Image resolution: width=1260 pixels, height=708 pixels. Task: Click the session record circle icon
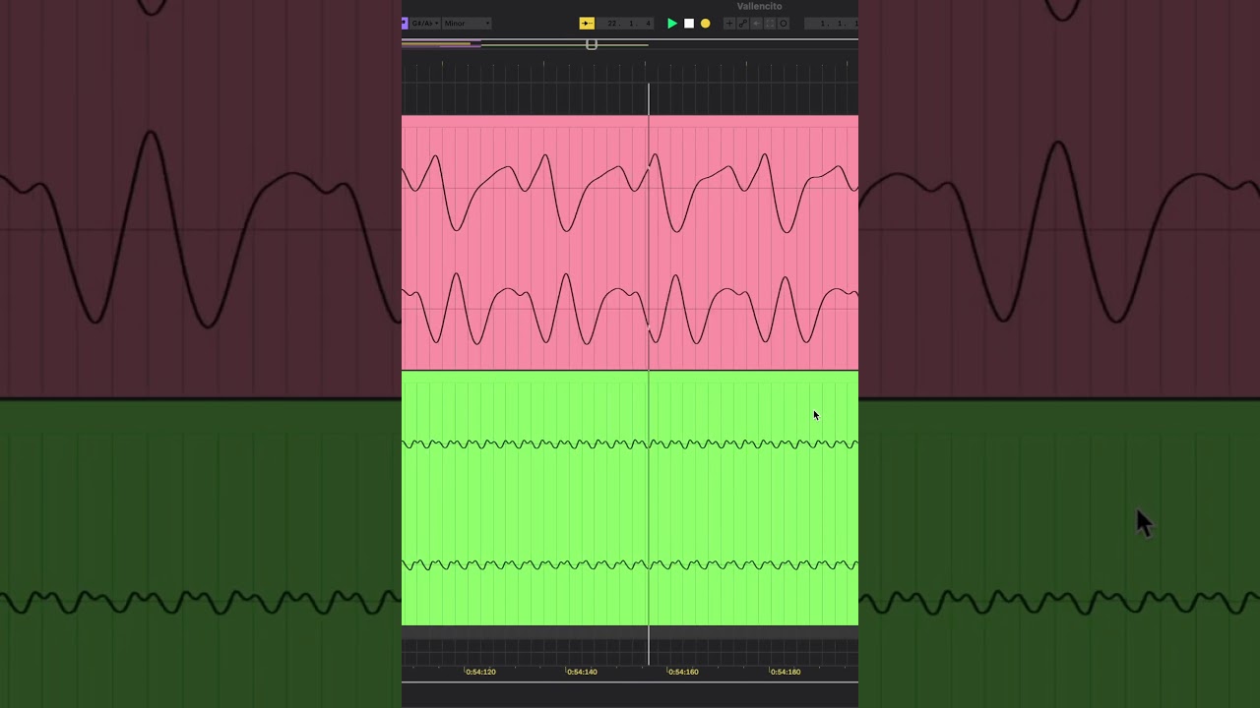click(x=784, y=24)
